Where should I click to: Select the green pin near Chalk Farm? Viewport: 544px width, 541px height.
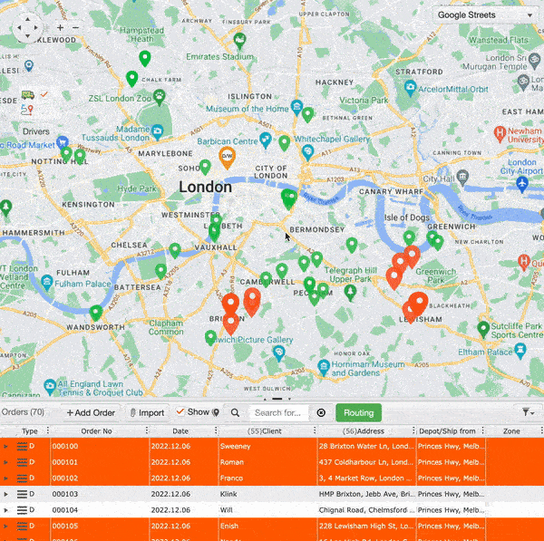point(131,79)
